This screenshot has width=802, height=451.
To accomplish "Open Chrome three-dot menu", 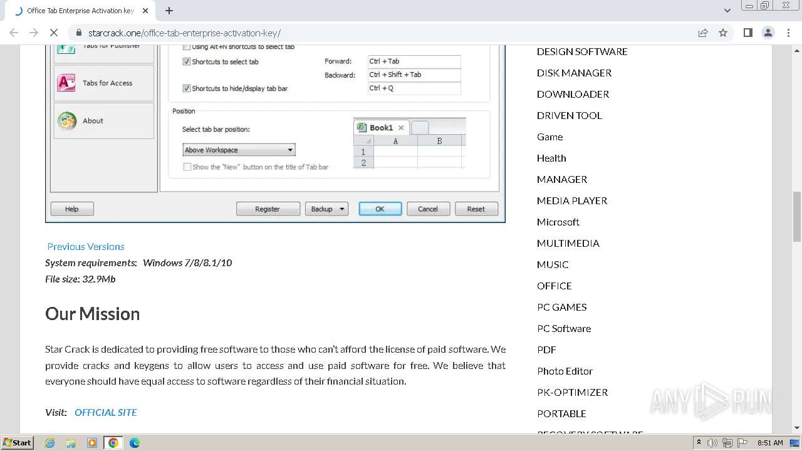I will (x=789, y=33).
